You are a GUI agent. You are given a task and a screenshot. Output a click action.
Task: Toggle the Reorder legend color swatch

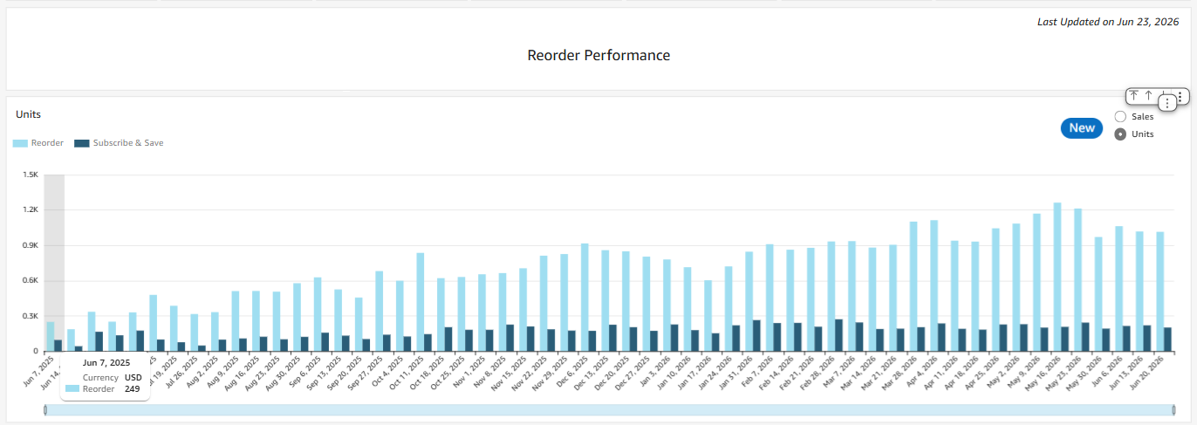click(x=20, y=143)
